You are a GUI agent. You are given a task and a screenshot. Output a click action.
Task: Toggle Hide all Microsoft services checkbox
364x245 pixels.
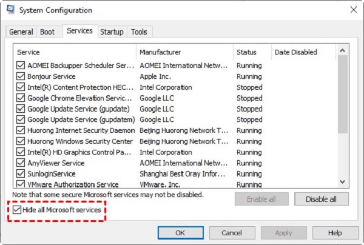tap(17, 210)
